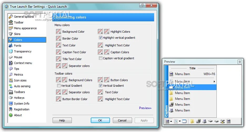Toggle Caption vertical gradient checkbox
The image size is (247, 132).
[100, 58]
